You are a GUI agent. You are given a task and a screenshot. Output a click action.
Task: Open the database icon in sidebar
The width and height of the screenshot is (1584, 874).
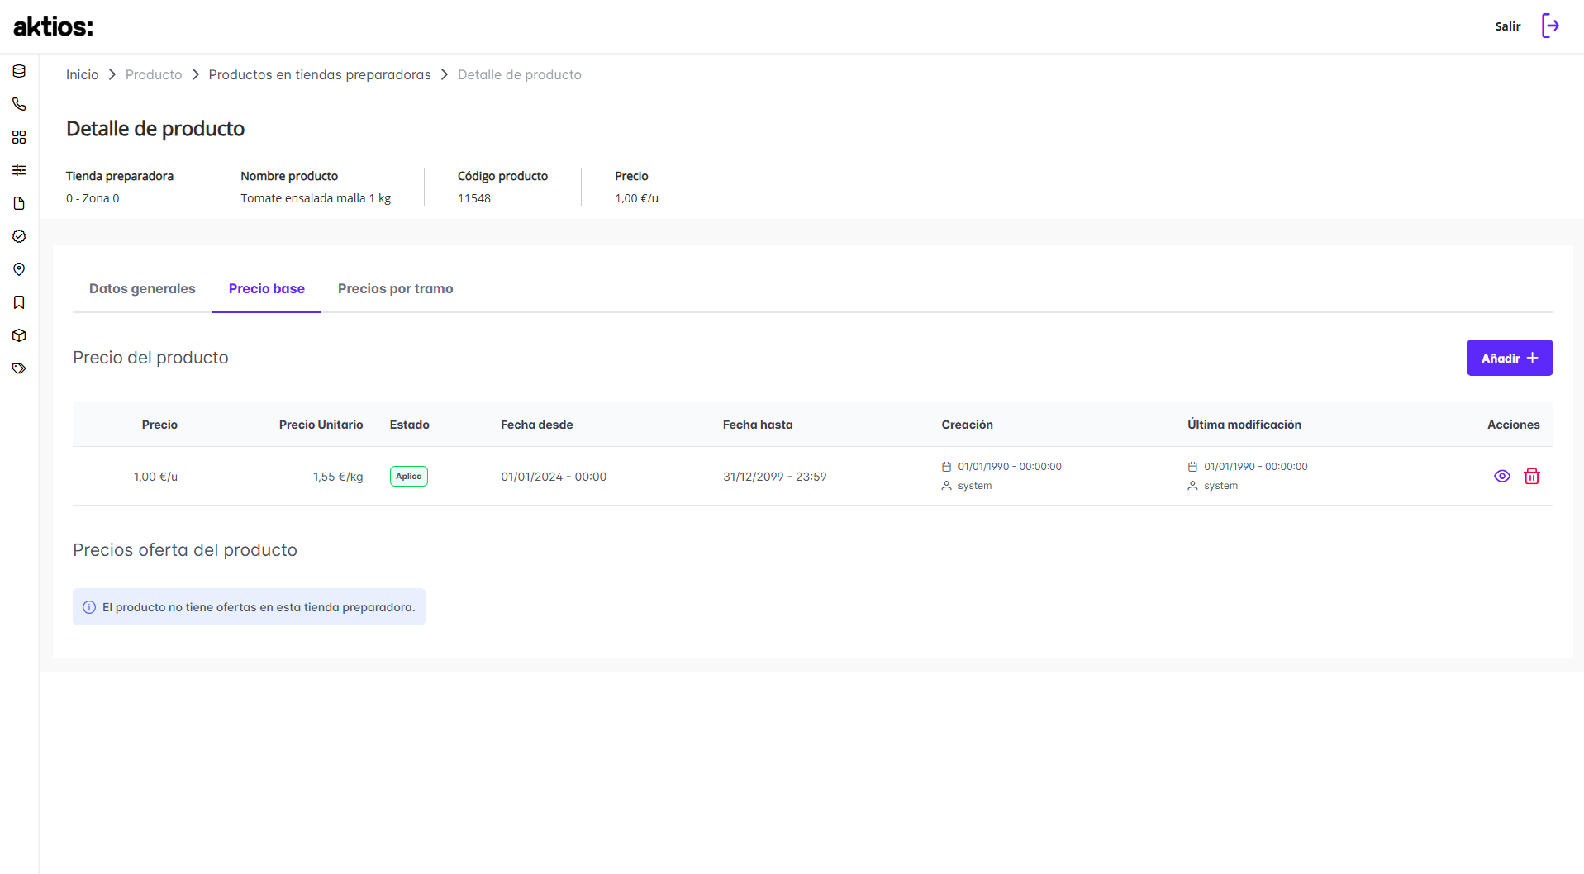[x=19, y=71]
